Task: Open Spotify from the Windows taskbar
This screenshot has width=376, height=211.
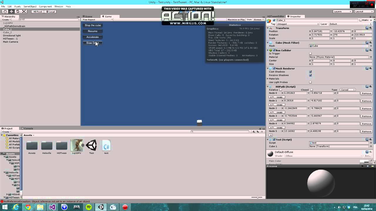Action: [x=89, y=207]
